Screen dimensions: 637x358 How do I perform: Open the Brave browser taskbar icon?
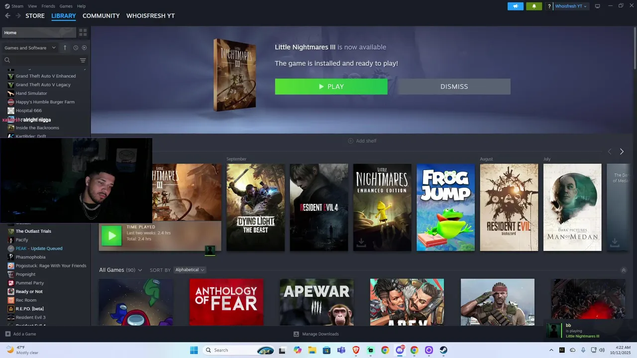(x=356, y=350)
